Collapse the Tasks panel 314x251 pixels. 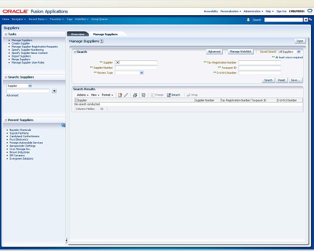6,34
